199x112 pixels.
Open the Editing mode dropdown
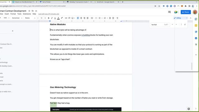point(181,18)
